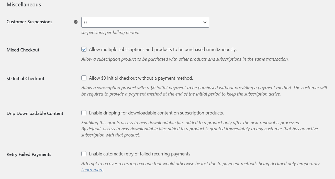Click the 'Enable automatic retry of failed recurring payments' label
Screen dimensions: 335x179
(x=140, y=154)
